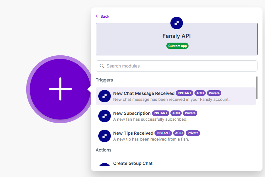Viewport: 265px width, 177px height.
Task: Click the Create Group Chat module icon
Action: pos(105,165)
